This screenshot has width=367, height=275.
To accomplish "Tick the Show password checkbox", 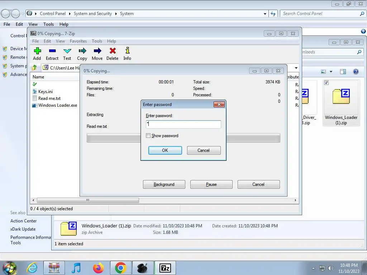I will click(148, 136).
